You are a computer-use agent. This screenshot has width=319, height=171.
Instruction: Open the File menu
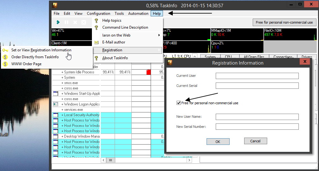pos(57,14)
